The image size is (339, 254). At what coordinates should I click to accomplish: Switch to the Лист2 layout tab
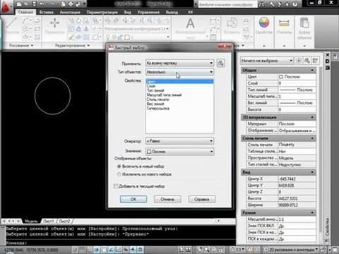(64, 222)
